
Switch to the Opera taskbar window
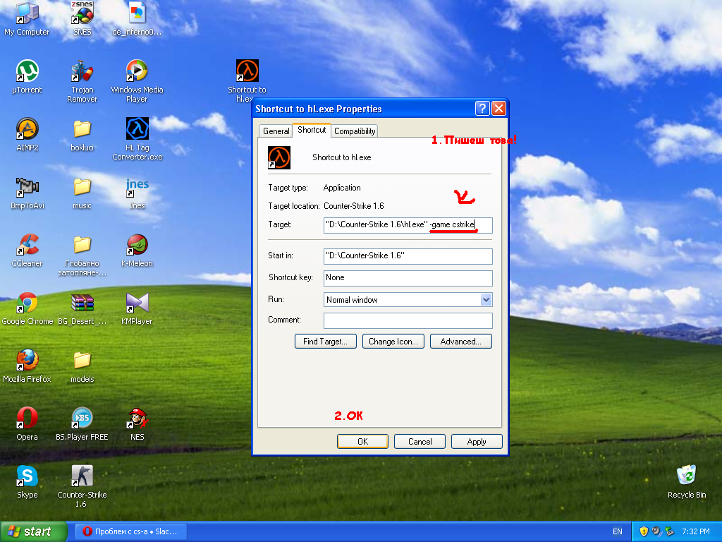[130, 531]
